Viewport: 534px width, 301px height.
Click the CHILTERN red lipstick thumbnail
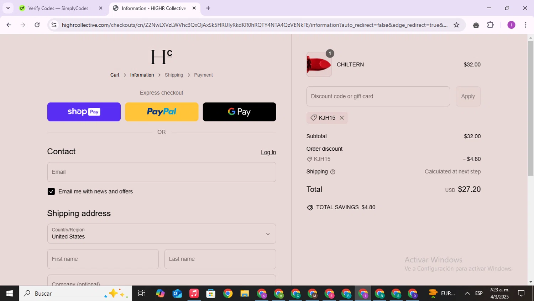319,65
